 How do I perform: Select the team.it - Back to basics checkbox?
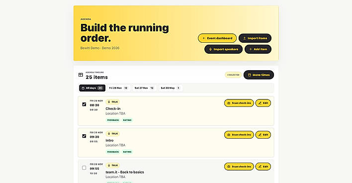(84, 168)
